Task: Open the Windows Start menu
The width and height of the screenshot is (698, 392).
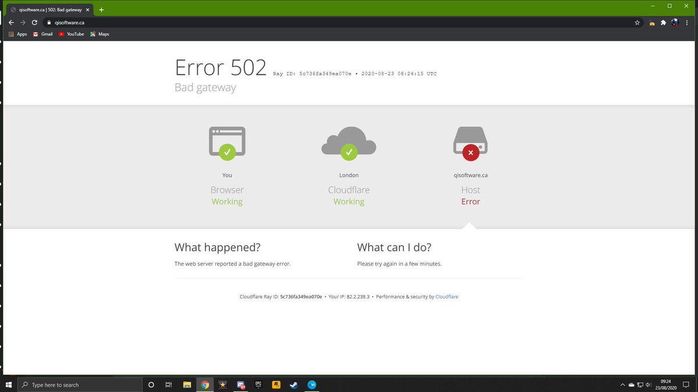Action: click(x=9, y=384)
